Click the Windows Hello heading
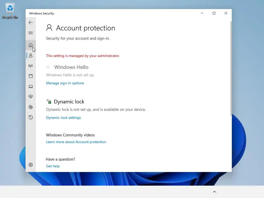The image size is (264, 198). tap(71, 67)
